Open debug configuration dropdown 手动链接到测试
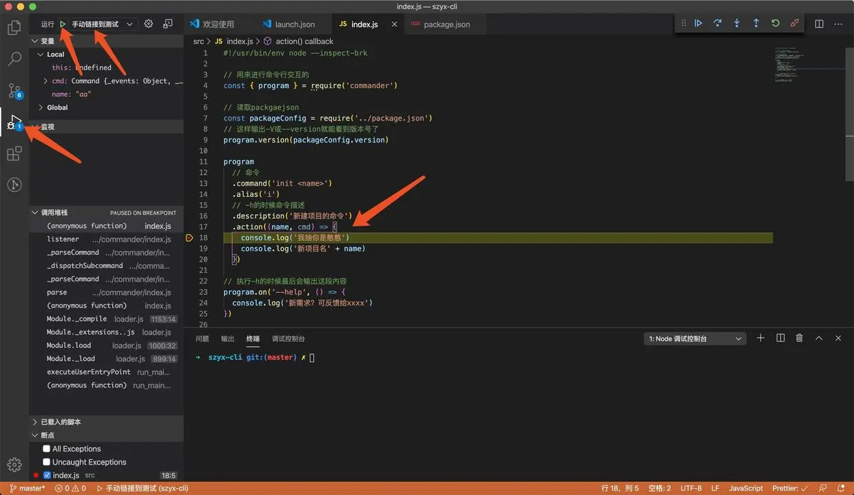 (x=102, y=24)
